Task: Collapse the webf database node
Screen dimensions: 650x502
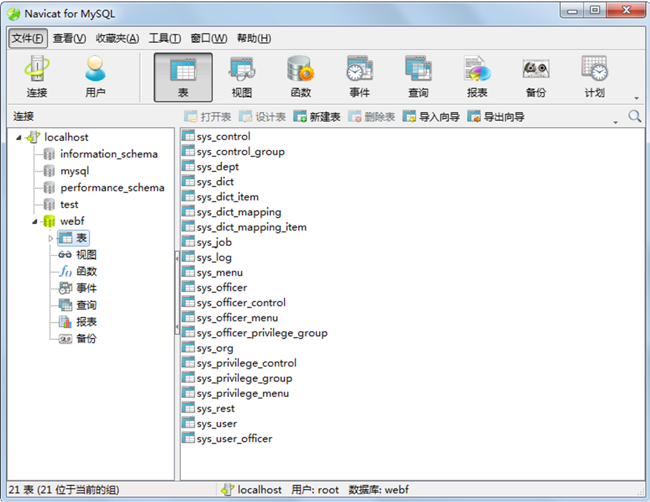Action: [35, 222]
